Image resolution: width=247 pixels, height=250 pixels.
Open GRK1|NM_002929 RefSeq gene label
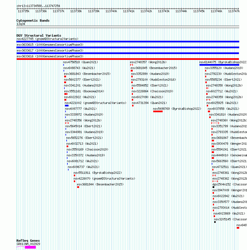[x=28, y=244]
